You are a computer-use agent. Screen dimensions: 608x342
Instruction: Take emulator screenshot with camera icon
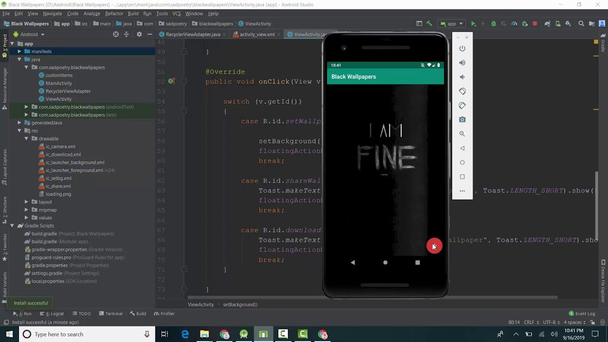(x=462, y=120)
